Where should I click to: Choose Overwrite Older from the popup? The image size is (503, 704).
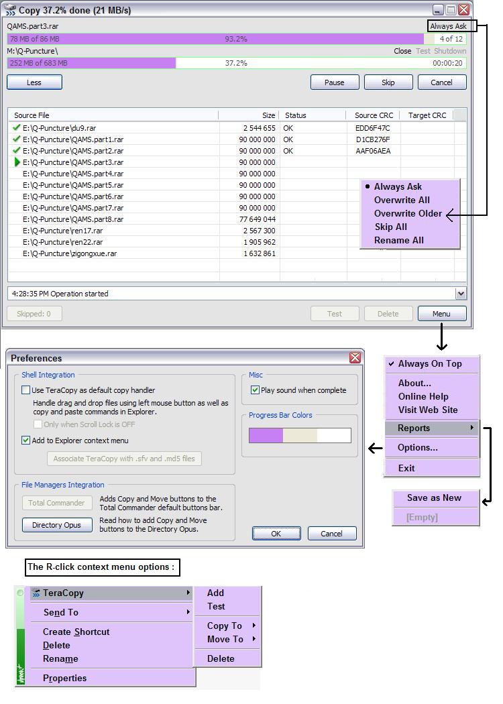pyautogui.click(x=408, y=213)
